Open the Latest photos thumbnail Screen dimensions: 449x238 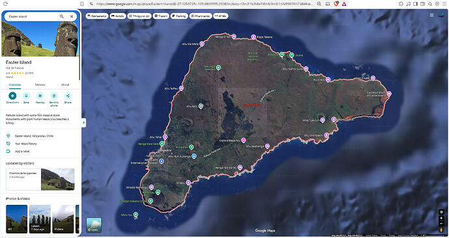(40, 219)
